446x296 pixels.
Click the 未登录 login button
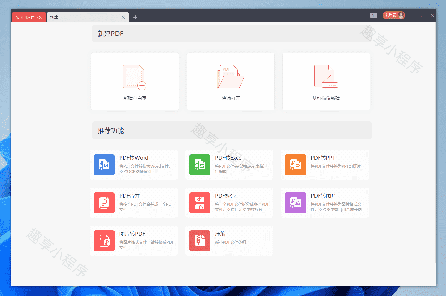(394, 15)
